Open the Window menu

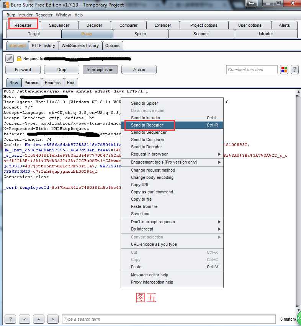(x=63, y=15)
